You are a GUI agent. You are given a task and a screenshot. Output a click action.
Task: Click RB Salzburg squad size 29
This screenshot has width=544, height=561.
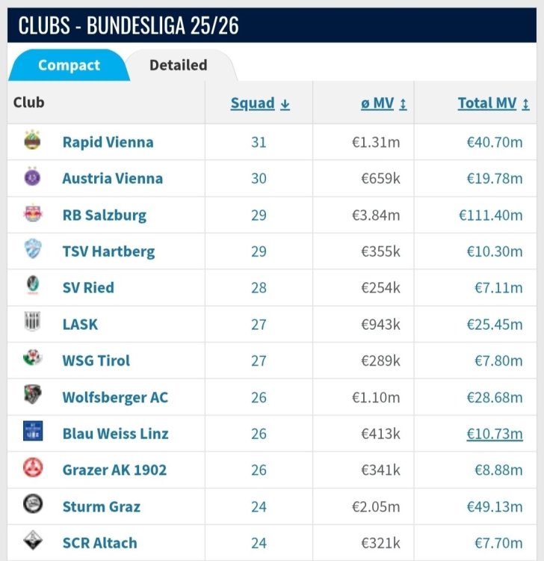259,215
